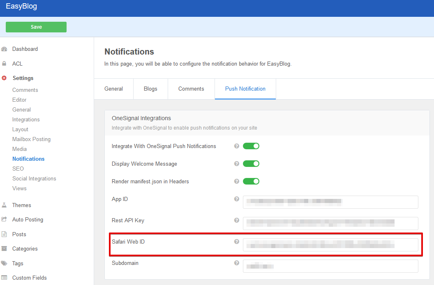Focus the App ID input field

[330, 202]
